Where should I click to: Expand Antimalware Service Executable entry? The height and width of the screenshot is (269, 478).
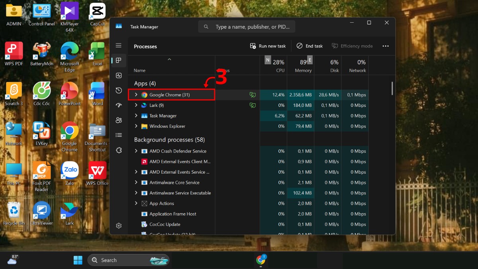136,193
